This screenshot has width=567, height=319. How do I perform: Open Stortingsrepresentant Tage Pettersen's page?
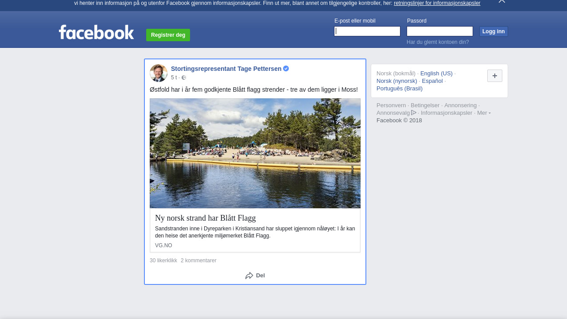pyautogui.click(x=226, y=69)
